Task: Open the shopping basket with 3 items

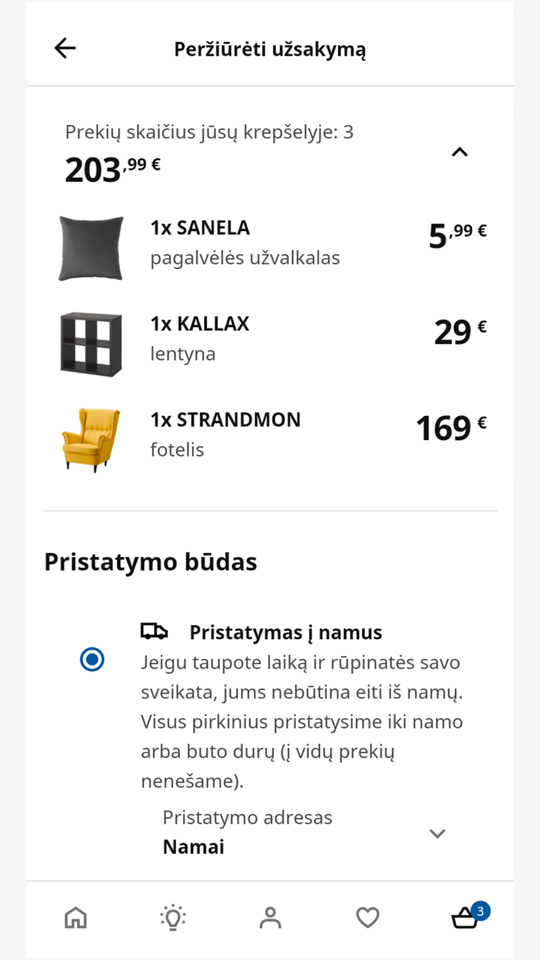Action: (465, 917)
